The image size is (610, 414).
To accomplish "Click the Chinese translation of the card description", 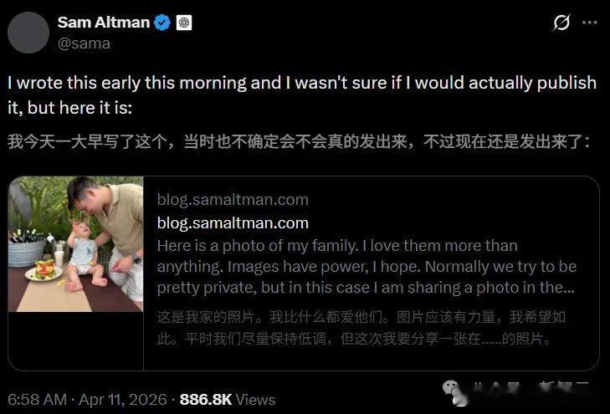I will pyautogui.click(x=361, y=328).
